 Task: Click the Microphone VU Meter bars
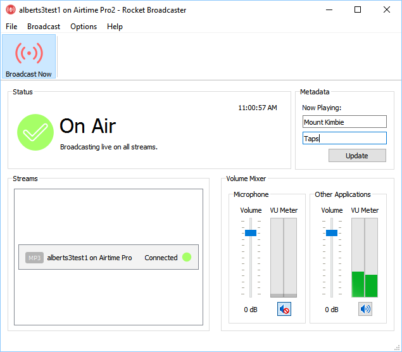coord(284,258)
